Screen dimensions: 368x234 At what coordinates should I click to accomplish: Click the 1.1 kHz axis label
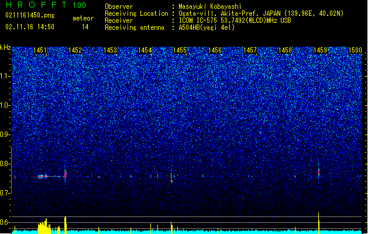[5, 76]
